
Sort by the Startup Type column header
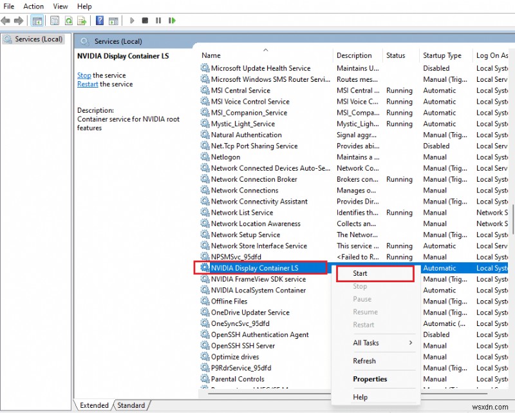click(x=446, y=55)
